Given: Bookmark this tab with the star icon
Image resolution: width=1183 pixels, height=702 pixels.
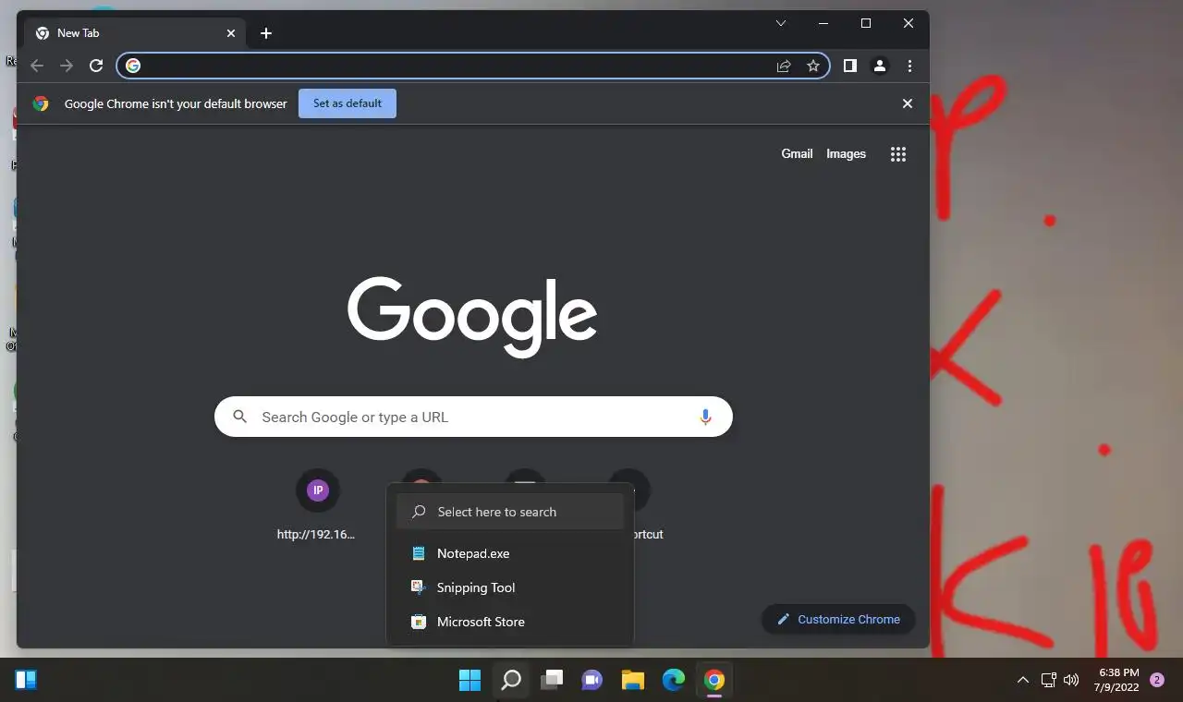Looking at the screenshot, I should [813, 66].
